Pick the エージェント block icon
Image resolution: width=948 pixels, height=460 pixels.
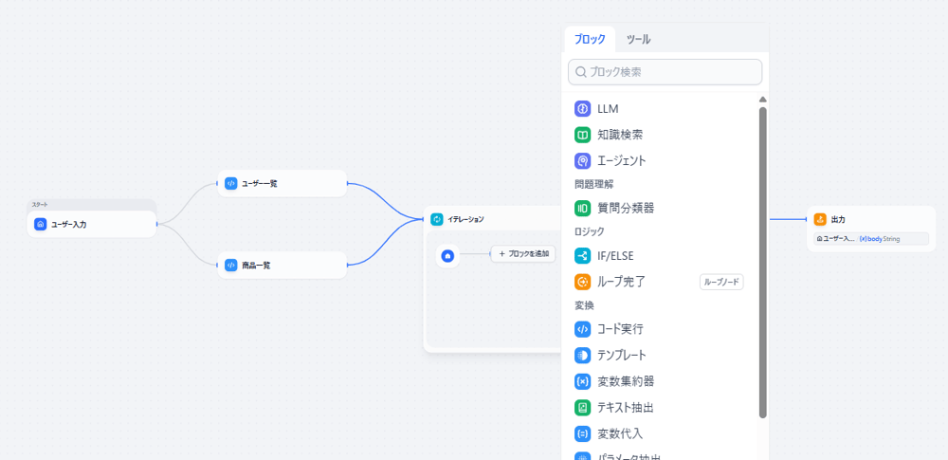(x=582, y=160)
